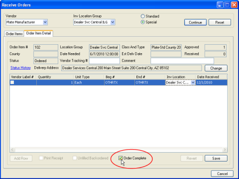Tick the Vendor Label checkbox in the row

coord(12,83)
